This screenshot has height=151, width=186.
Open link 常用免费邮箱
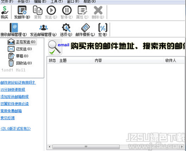11,111
